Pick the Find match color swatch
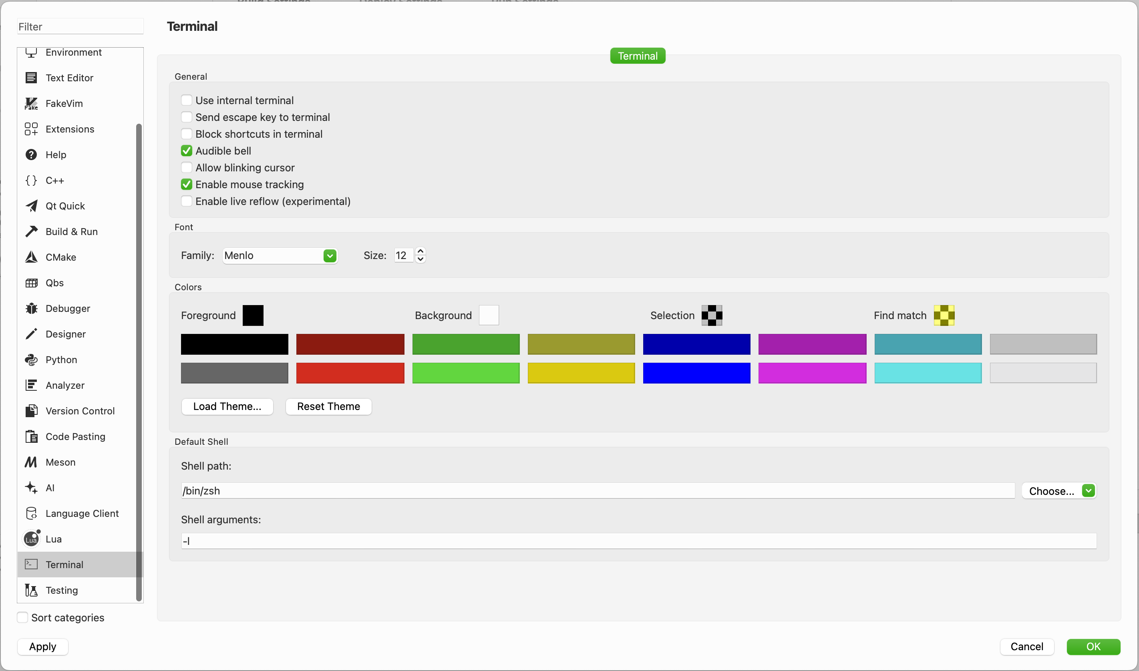This screenshot has width=1139, height=671. (944, 315)
